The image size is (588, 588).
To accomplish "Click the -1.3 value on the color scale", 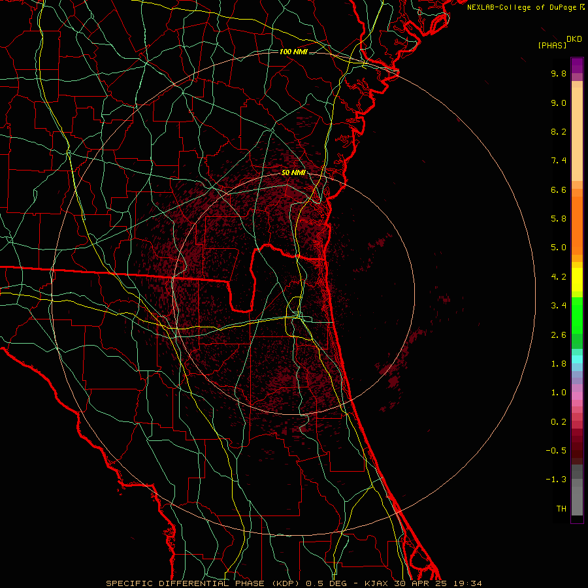I will (x=556, y=480).
